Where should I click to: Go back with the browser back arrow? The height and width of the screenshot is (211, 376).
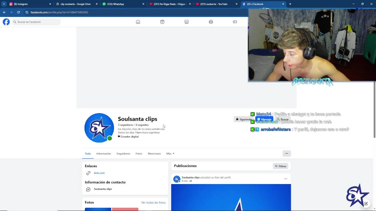point(4,12)
